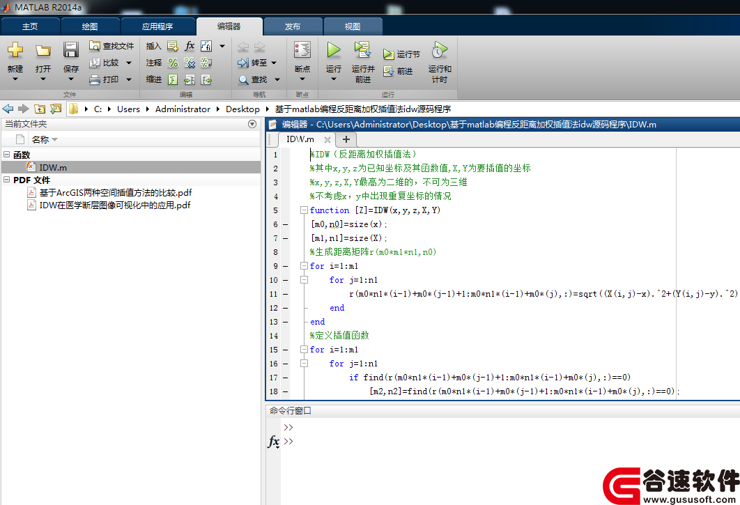Image resolution: width=740 pixels, height=505 pixels.
Task: Click the 名称 column header to sort
Action: click(45, 140)
